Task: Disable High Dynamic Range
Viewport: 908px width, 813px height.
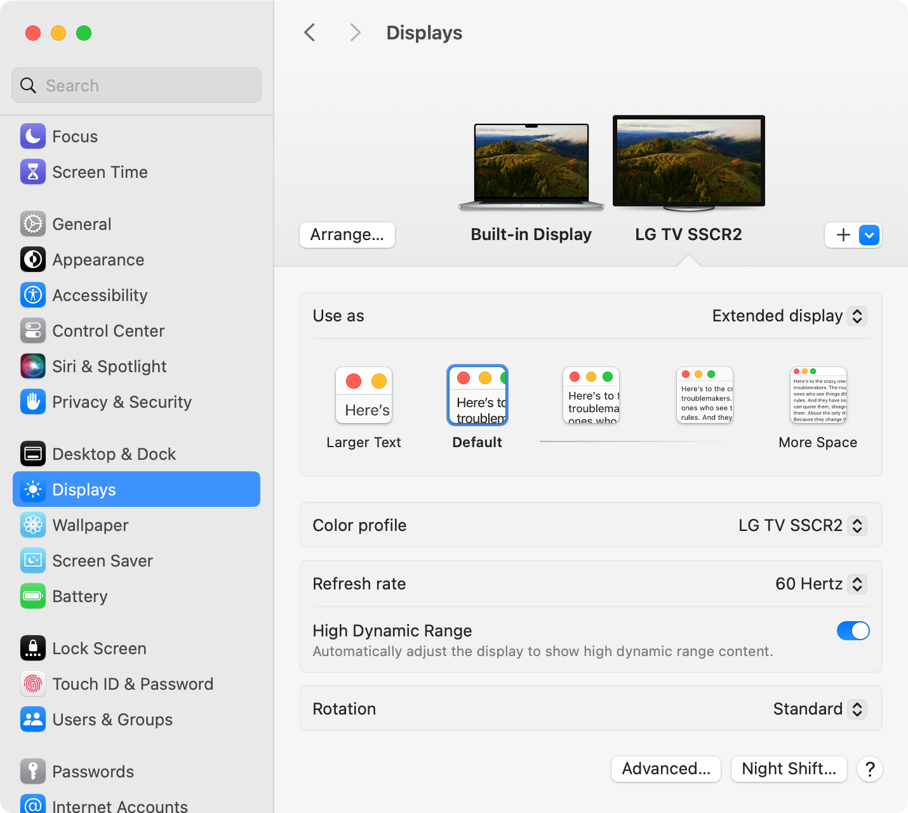Action: point(853,631)
